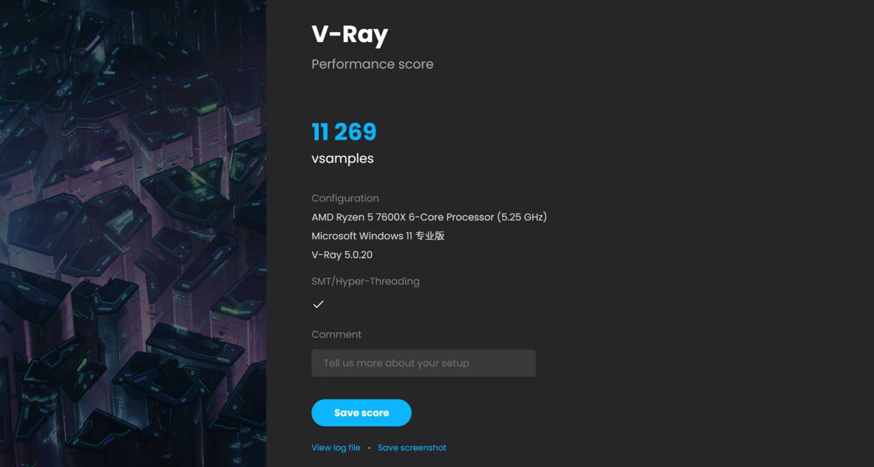This screenshot has width=874, height=467.
Task: Click the SMT/Hyper-Threading checkmark icon
Action: point(318,304)
